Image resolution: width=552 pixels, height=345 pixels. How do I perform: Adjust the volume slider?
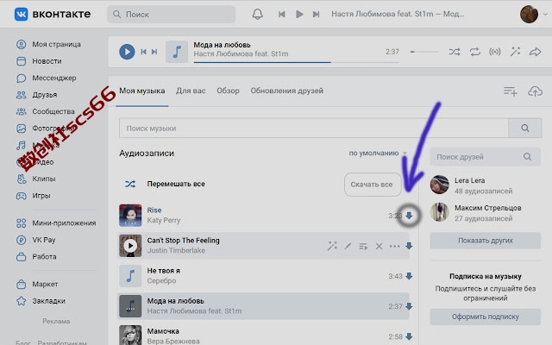click(423, 52)
